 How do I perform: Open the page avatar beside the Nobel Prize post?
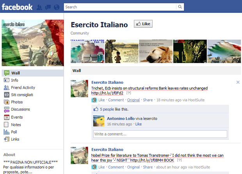(x=79, y=155)
